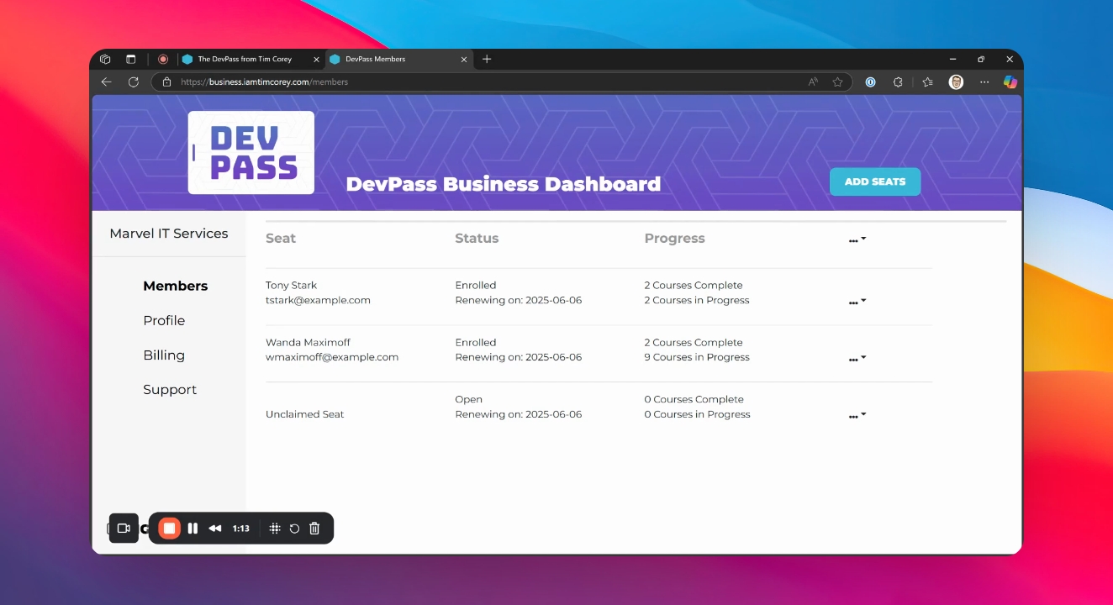1113x605 pixels.
Task: Go back to the previous page
Action: point(106,82)
